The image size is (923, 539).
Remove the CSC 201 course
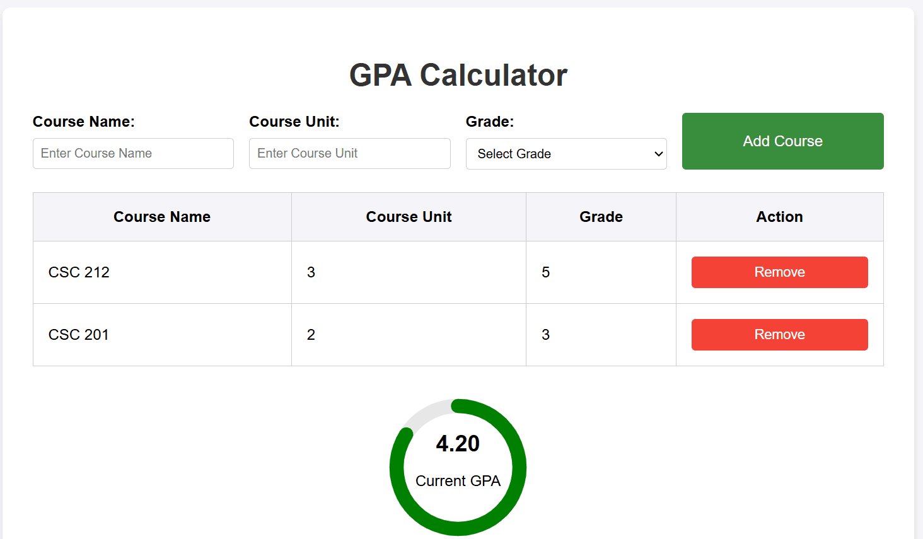(x=779, y=334)
